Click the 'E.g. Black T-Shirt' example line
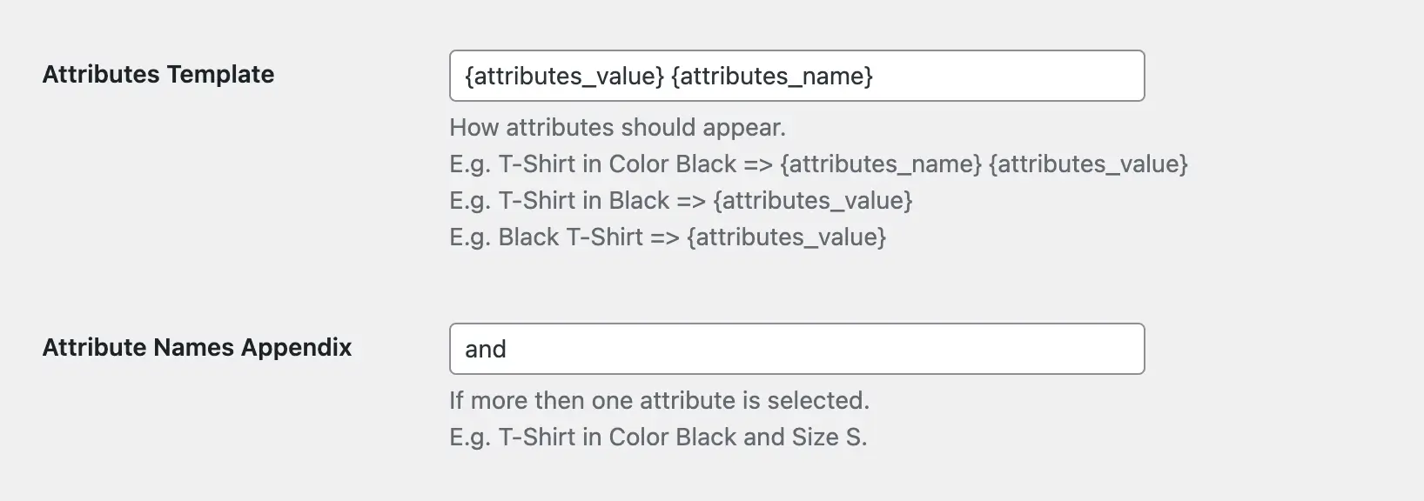This screenshot has height=501, width=1424. (x=667, y=236)
